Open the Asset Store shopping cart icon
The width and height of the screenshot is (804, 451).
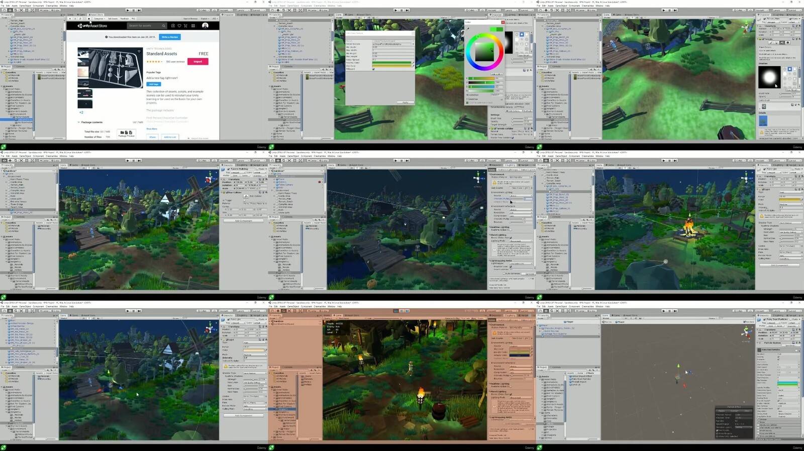pos(185,26)
